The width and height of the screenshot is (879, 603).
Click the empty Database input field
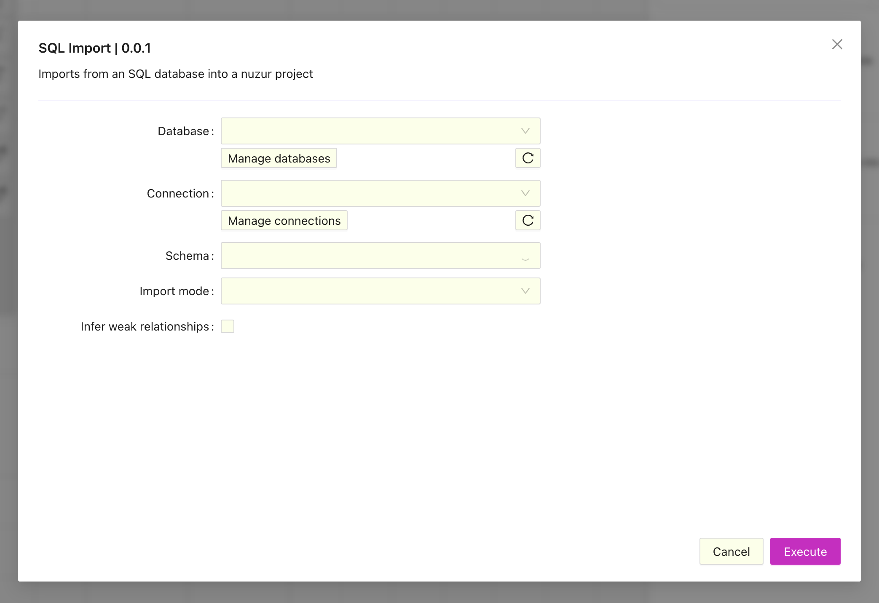[x=371, y=131]
